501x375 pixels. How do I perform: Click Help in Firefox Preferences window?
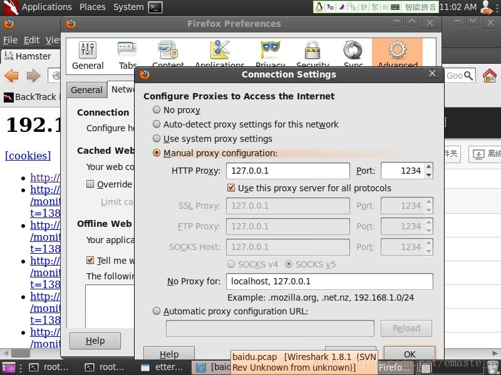click(95, 341)
